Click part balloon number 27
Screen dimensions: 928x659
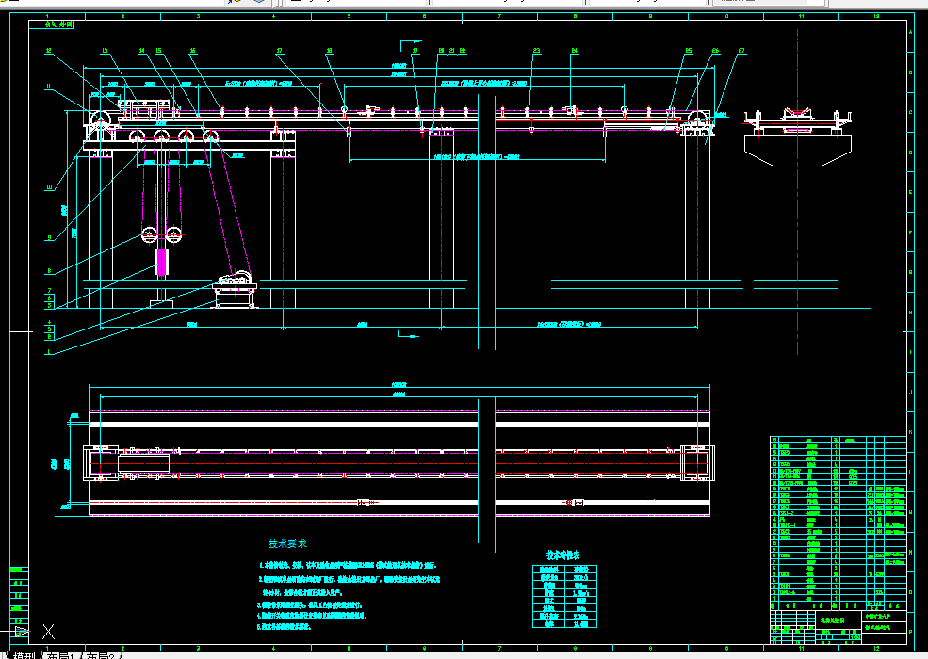click(x=741, y=51)
